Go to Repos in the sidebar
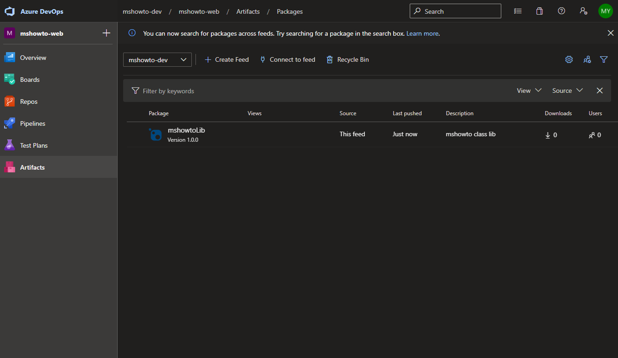Image resolution: width=618 pixels, height=358 pixels. pyautogui.click(x=59, y=102)
